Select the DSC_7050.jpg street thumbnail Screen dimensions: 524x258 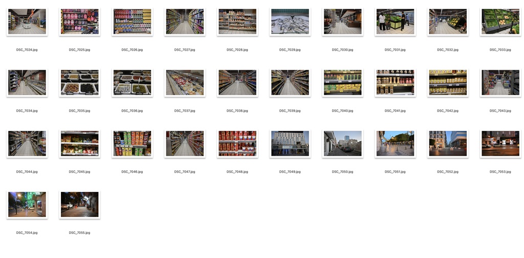pyautogui.click(x=342, y=144)
